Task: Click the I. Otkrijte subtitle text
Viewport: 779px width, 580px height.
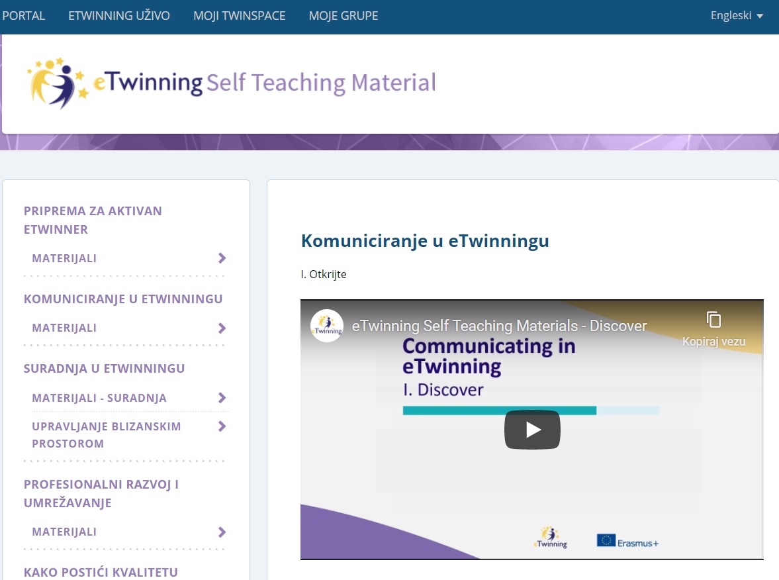Action: tap(324, 274)
